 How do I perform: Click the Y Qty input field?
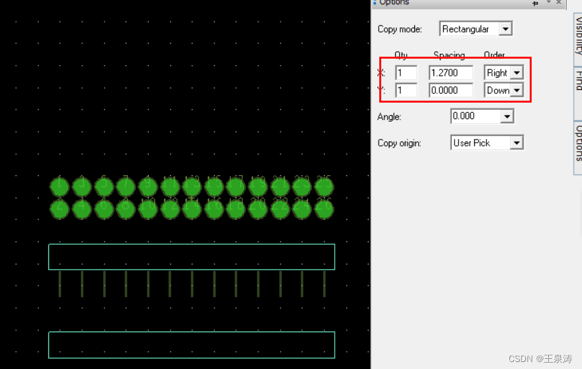coord(406,90)
